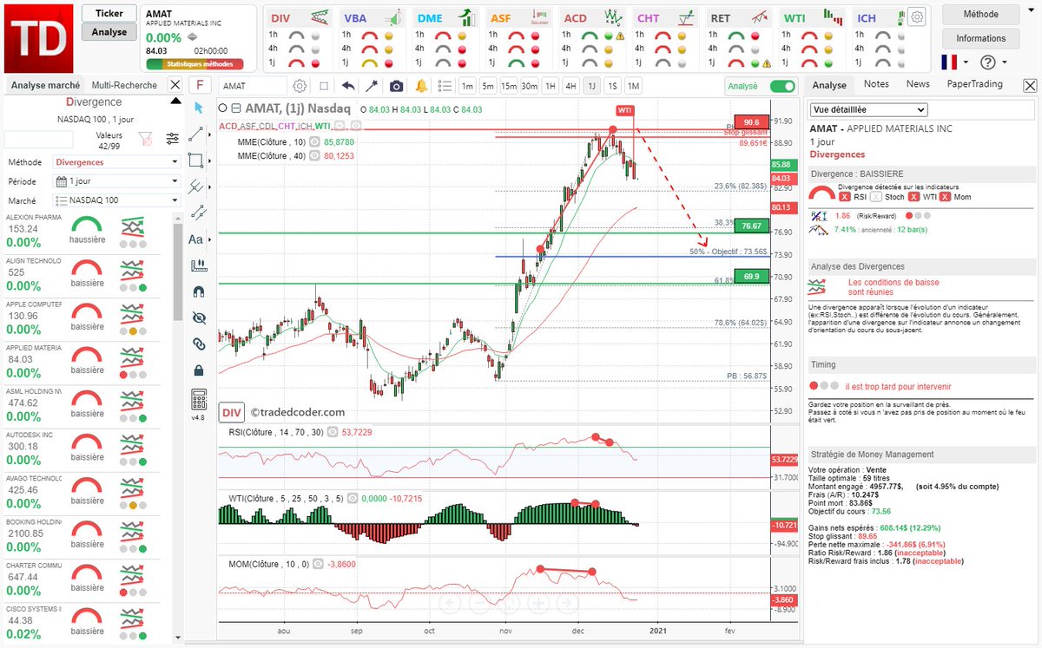Select the 1M timeframe button
The height and width of the screenshot is (648, 1042).
click(x=633, y=86)
